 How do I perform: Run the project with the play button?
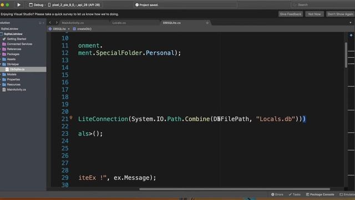click(x=19, y=5)
